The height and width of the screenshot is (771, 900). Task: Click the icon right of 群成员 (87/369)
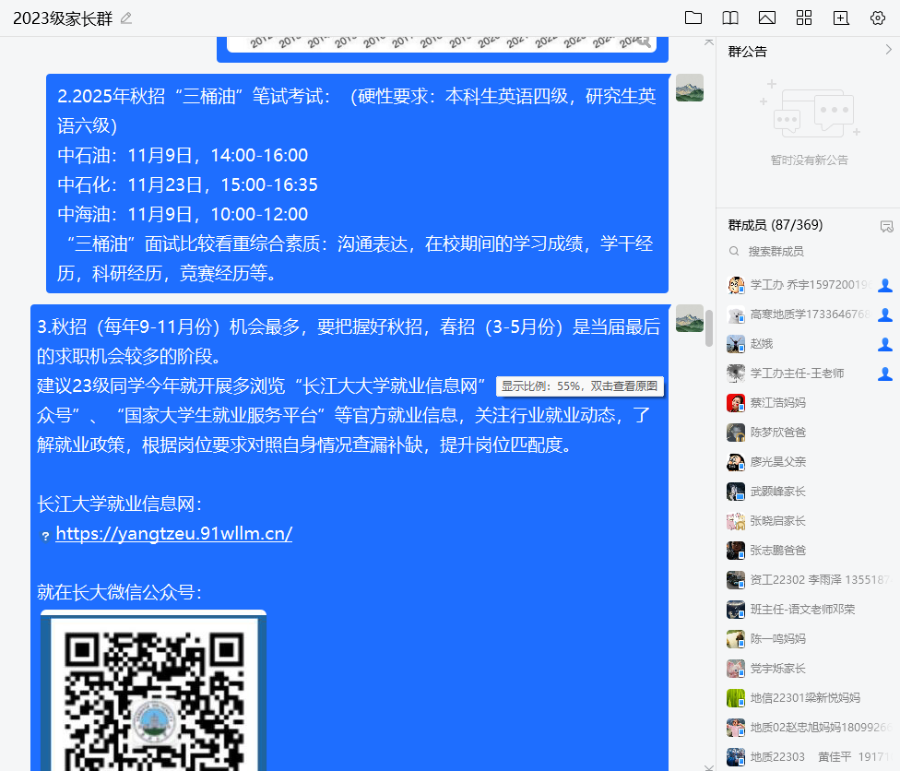click(886, 226)
